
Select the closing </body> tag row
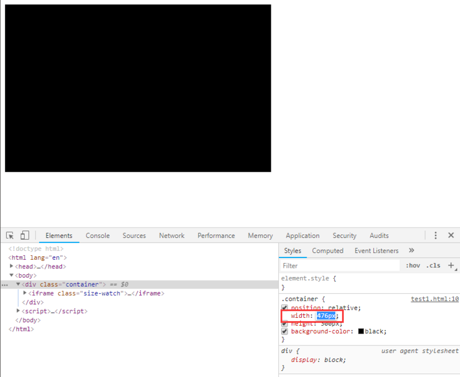pyautogui.click(x=28, y=320)
